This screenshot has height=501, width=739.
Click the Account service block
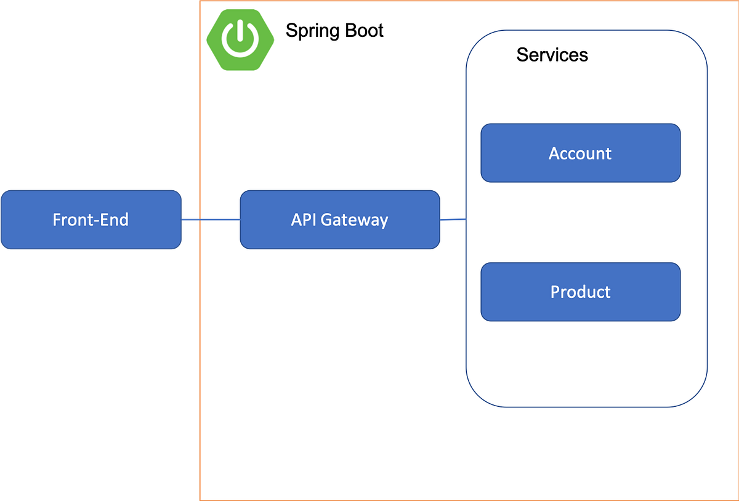coord(579,153)
